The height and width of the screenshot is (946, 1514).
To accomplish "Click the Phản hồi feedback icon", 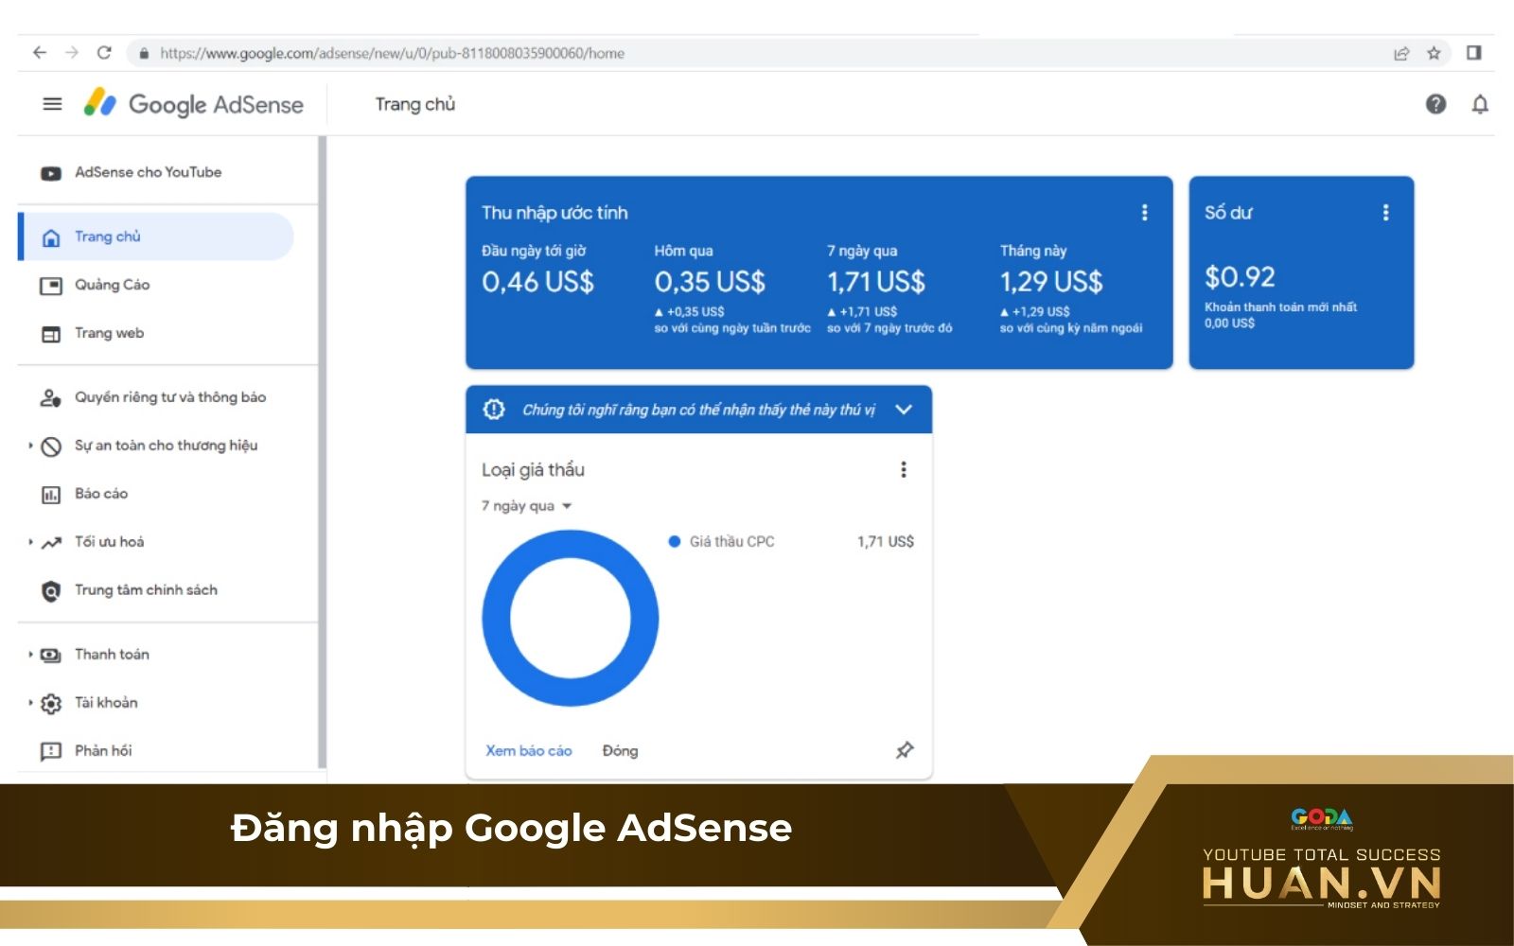I will pos(51,751).
